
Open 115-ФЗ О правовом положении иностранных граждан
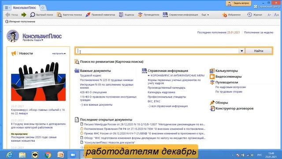click(x=108, y=98)
